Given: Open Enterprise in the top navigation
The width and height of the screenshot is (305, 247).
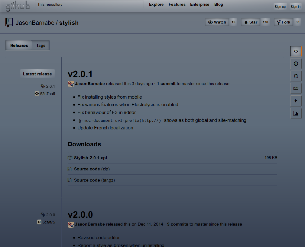Looking at the screenshot, I should click(x=200, y=5).
